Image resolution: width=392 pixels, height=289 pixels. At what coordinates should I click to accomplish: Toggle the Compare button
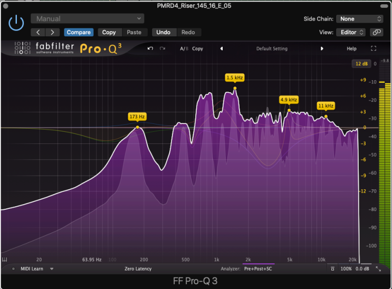click(79, 32)
